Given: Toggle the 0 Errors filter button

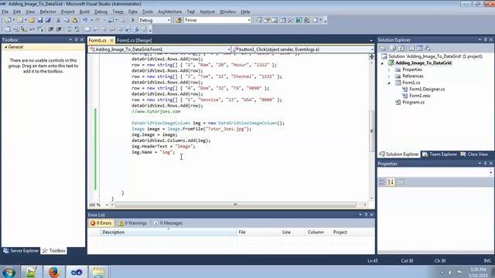Looking at the screenshot, I should (101, 223).
